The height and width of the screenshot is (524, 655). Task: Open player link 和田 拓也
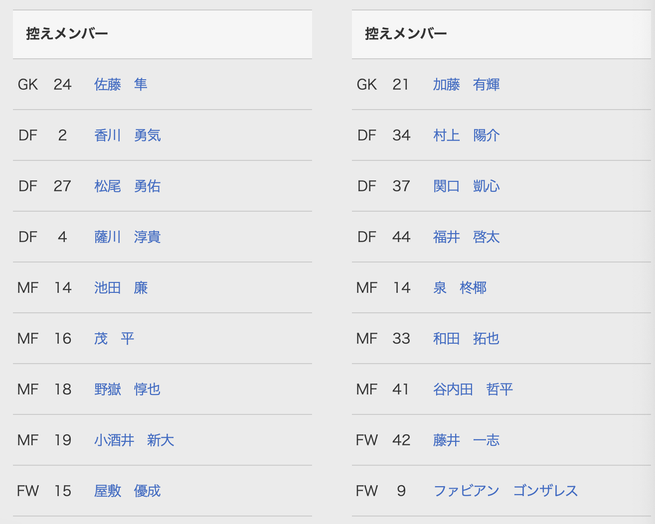click(x=467, y=339)
